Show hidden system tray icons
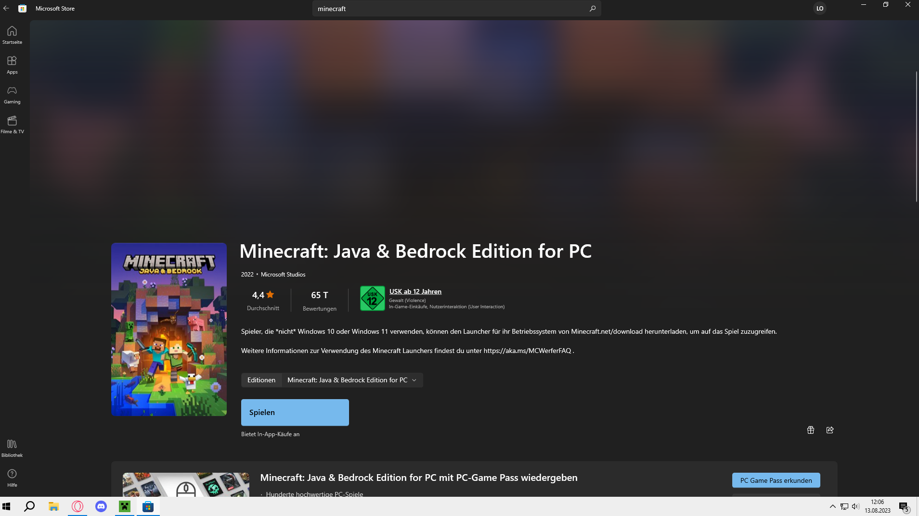This screenshot has width=919, height=516. (832, 506)
